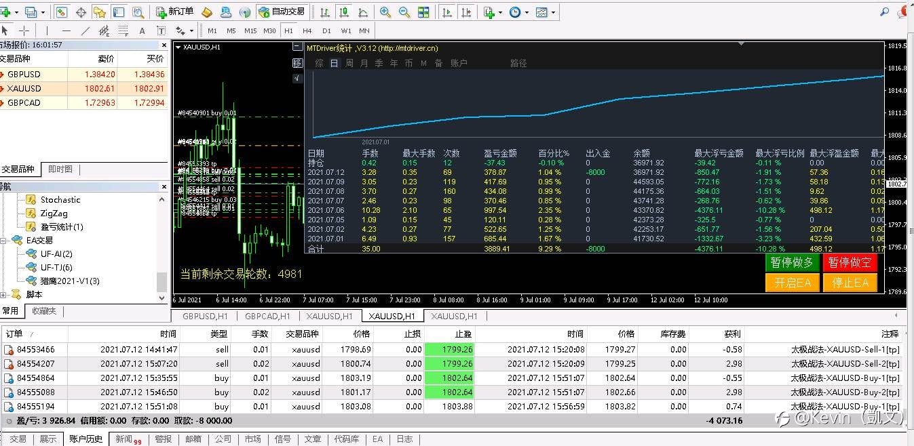Open the Navigator favorites folder icon

click(100, 12)
